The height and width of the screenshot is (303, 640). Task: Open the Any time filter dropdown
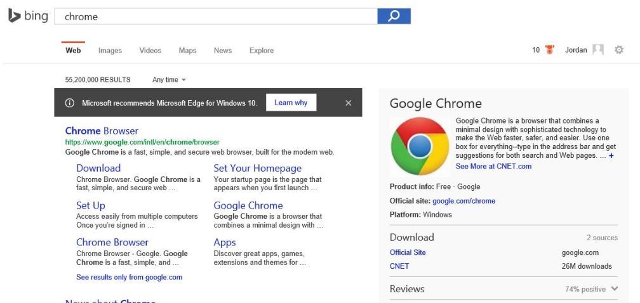(169, 80)
